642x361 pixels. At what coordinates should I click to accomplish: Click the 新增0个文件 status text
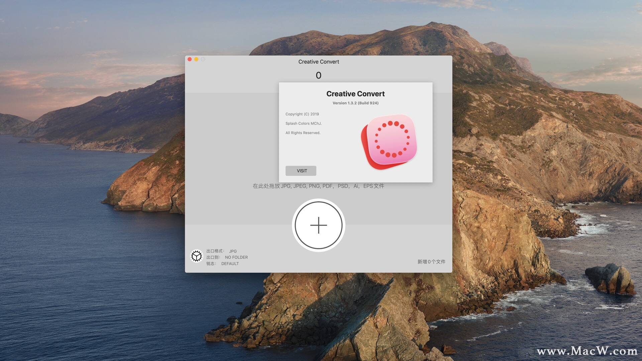point(431,262)
